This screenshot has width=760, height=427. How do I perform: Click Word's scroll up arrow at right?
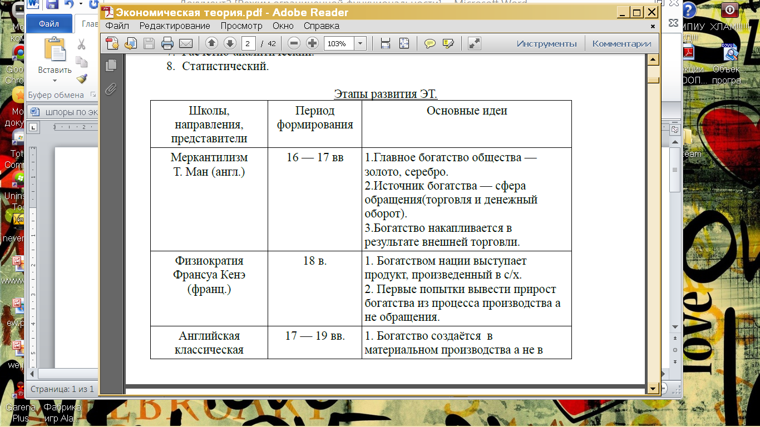coord(675,141)
